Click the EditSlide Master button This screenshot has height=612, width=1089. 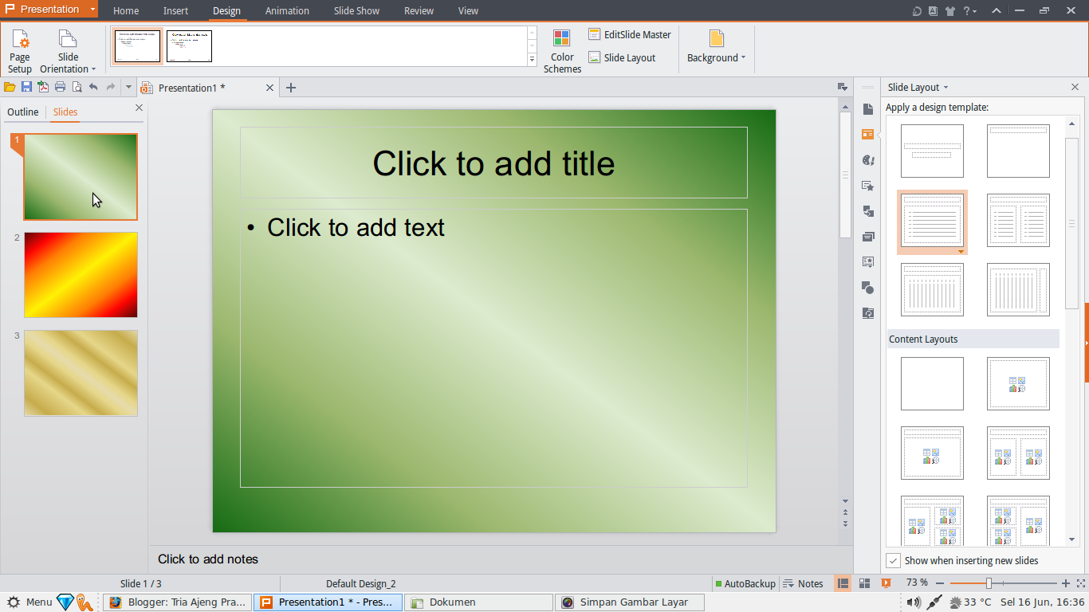point(630,34)
